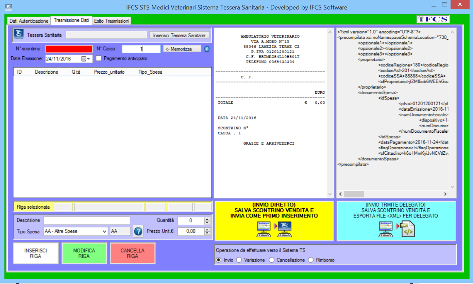Open the Trasmissione Dati tab
This screenshot has height=284, width=473.
tap(71, 20)
